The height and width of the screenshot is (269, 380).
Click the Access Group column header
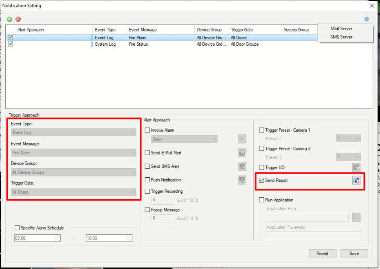click(x=298, y=30)
